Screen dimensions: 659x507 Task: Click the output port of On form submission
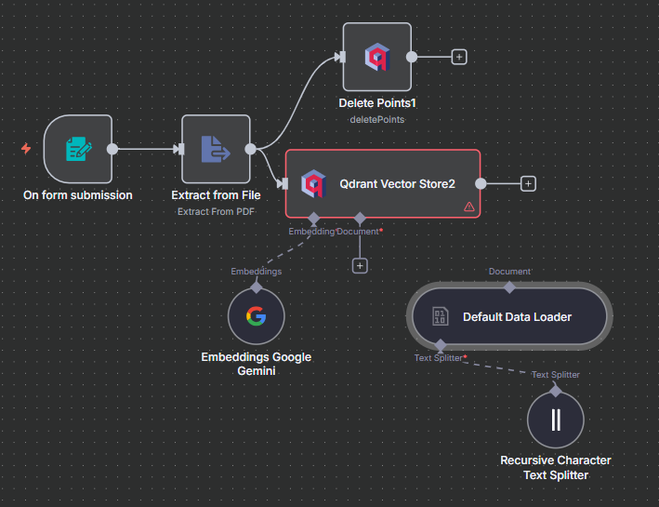(112, 149)
